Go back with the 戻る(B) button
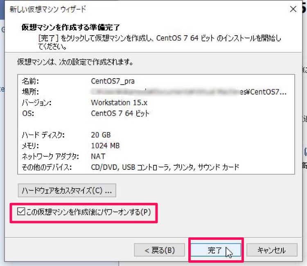Screen dimensions: 307x266 (x=160, y=250)
